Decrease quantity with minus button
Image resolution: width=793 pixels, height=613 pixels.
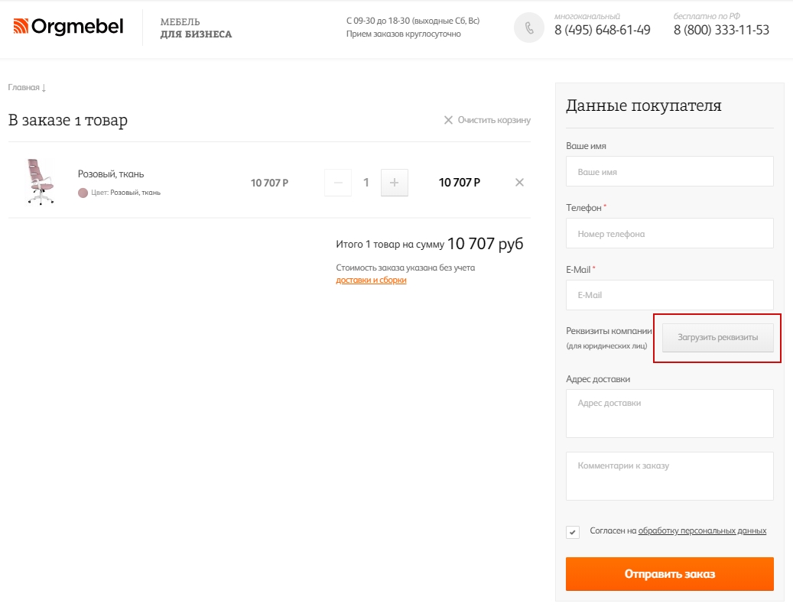(338, 183)
